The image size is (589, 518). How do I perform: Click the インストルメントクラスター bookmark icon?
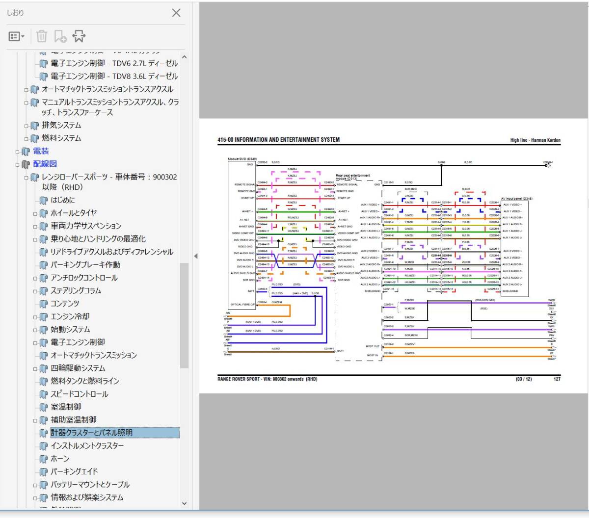point(43,446)
